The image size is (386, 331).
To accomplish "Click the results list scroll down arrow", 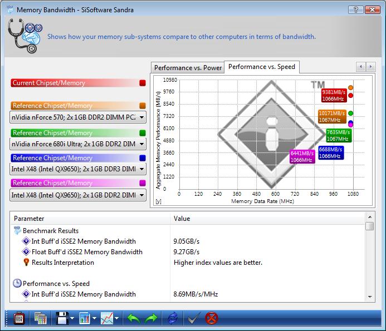I will (x=370, y=297).
